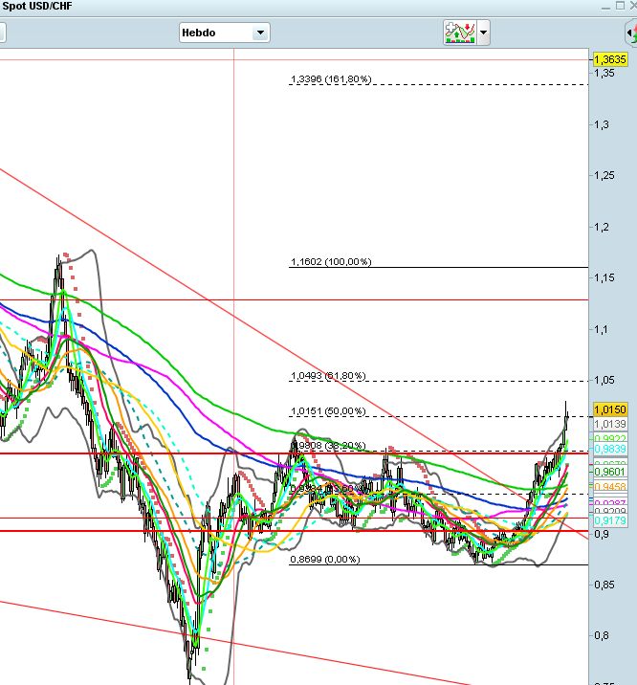This screenshot has width=637, height=685.
Task: Click the 1,2 price axis tick label
Action: 602,227
